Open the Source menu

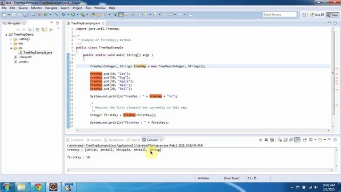pyautogui.click(x=23, y=8)
